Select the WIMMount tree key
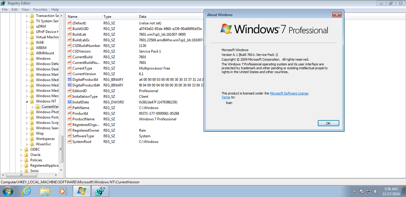The height and width of the screenshot is (197, 406). point(45,53)
